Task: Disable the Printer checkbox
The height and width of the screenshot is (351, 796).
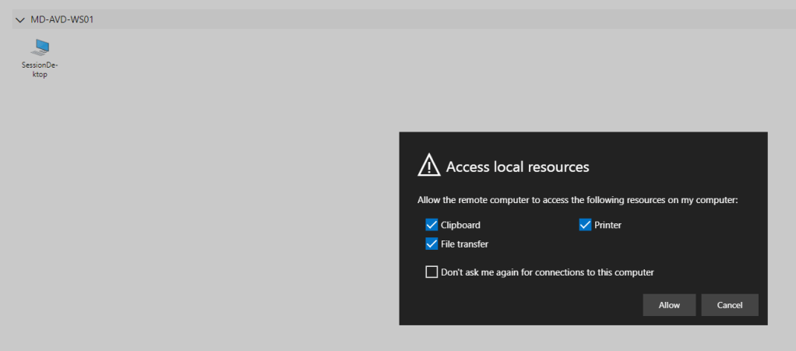Action: (x=586, y=225)
